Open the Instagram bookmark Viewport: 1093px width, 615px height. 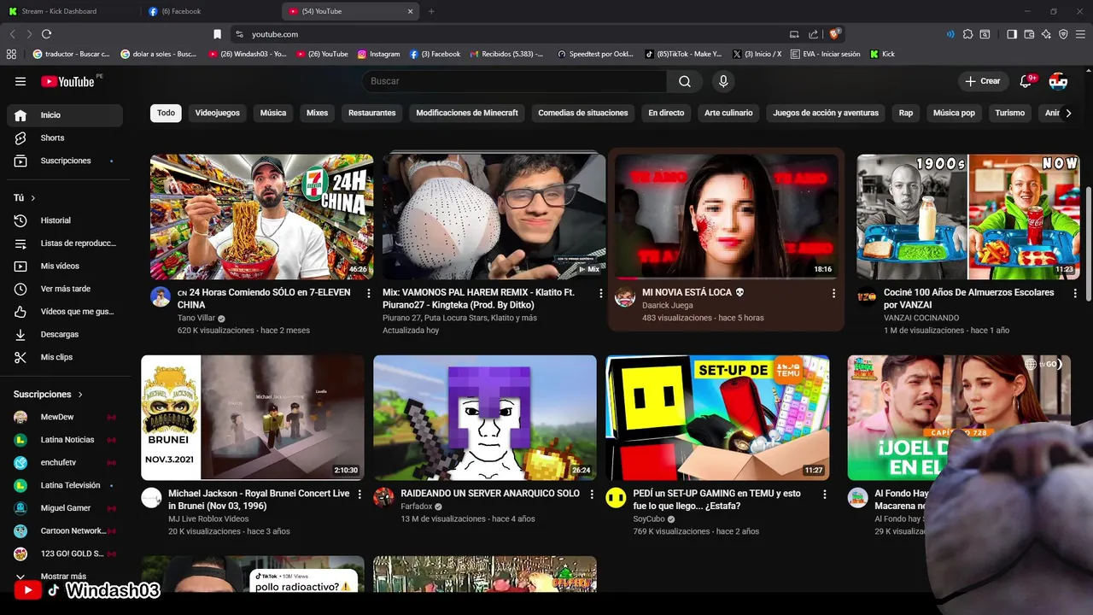[x=378, y=54]
